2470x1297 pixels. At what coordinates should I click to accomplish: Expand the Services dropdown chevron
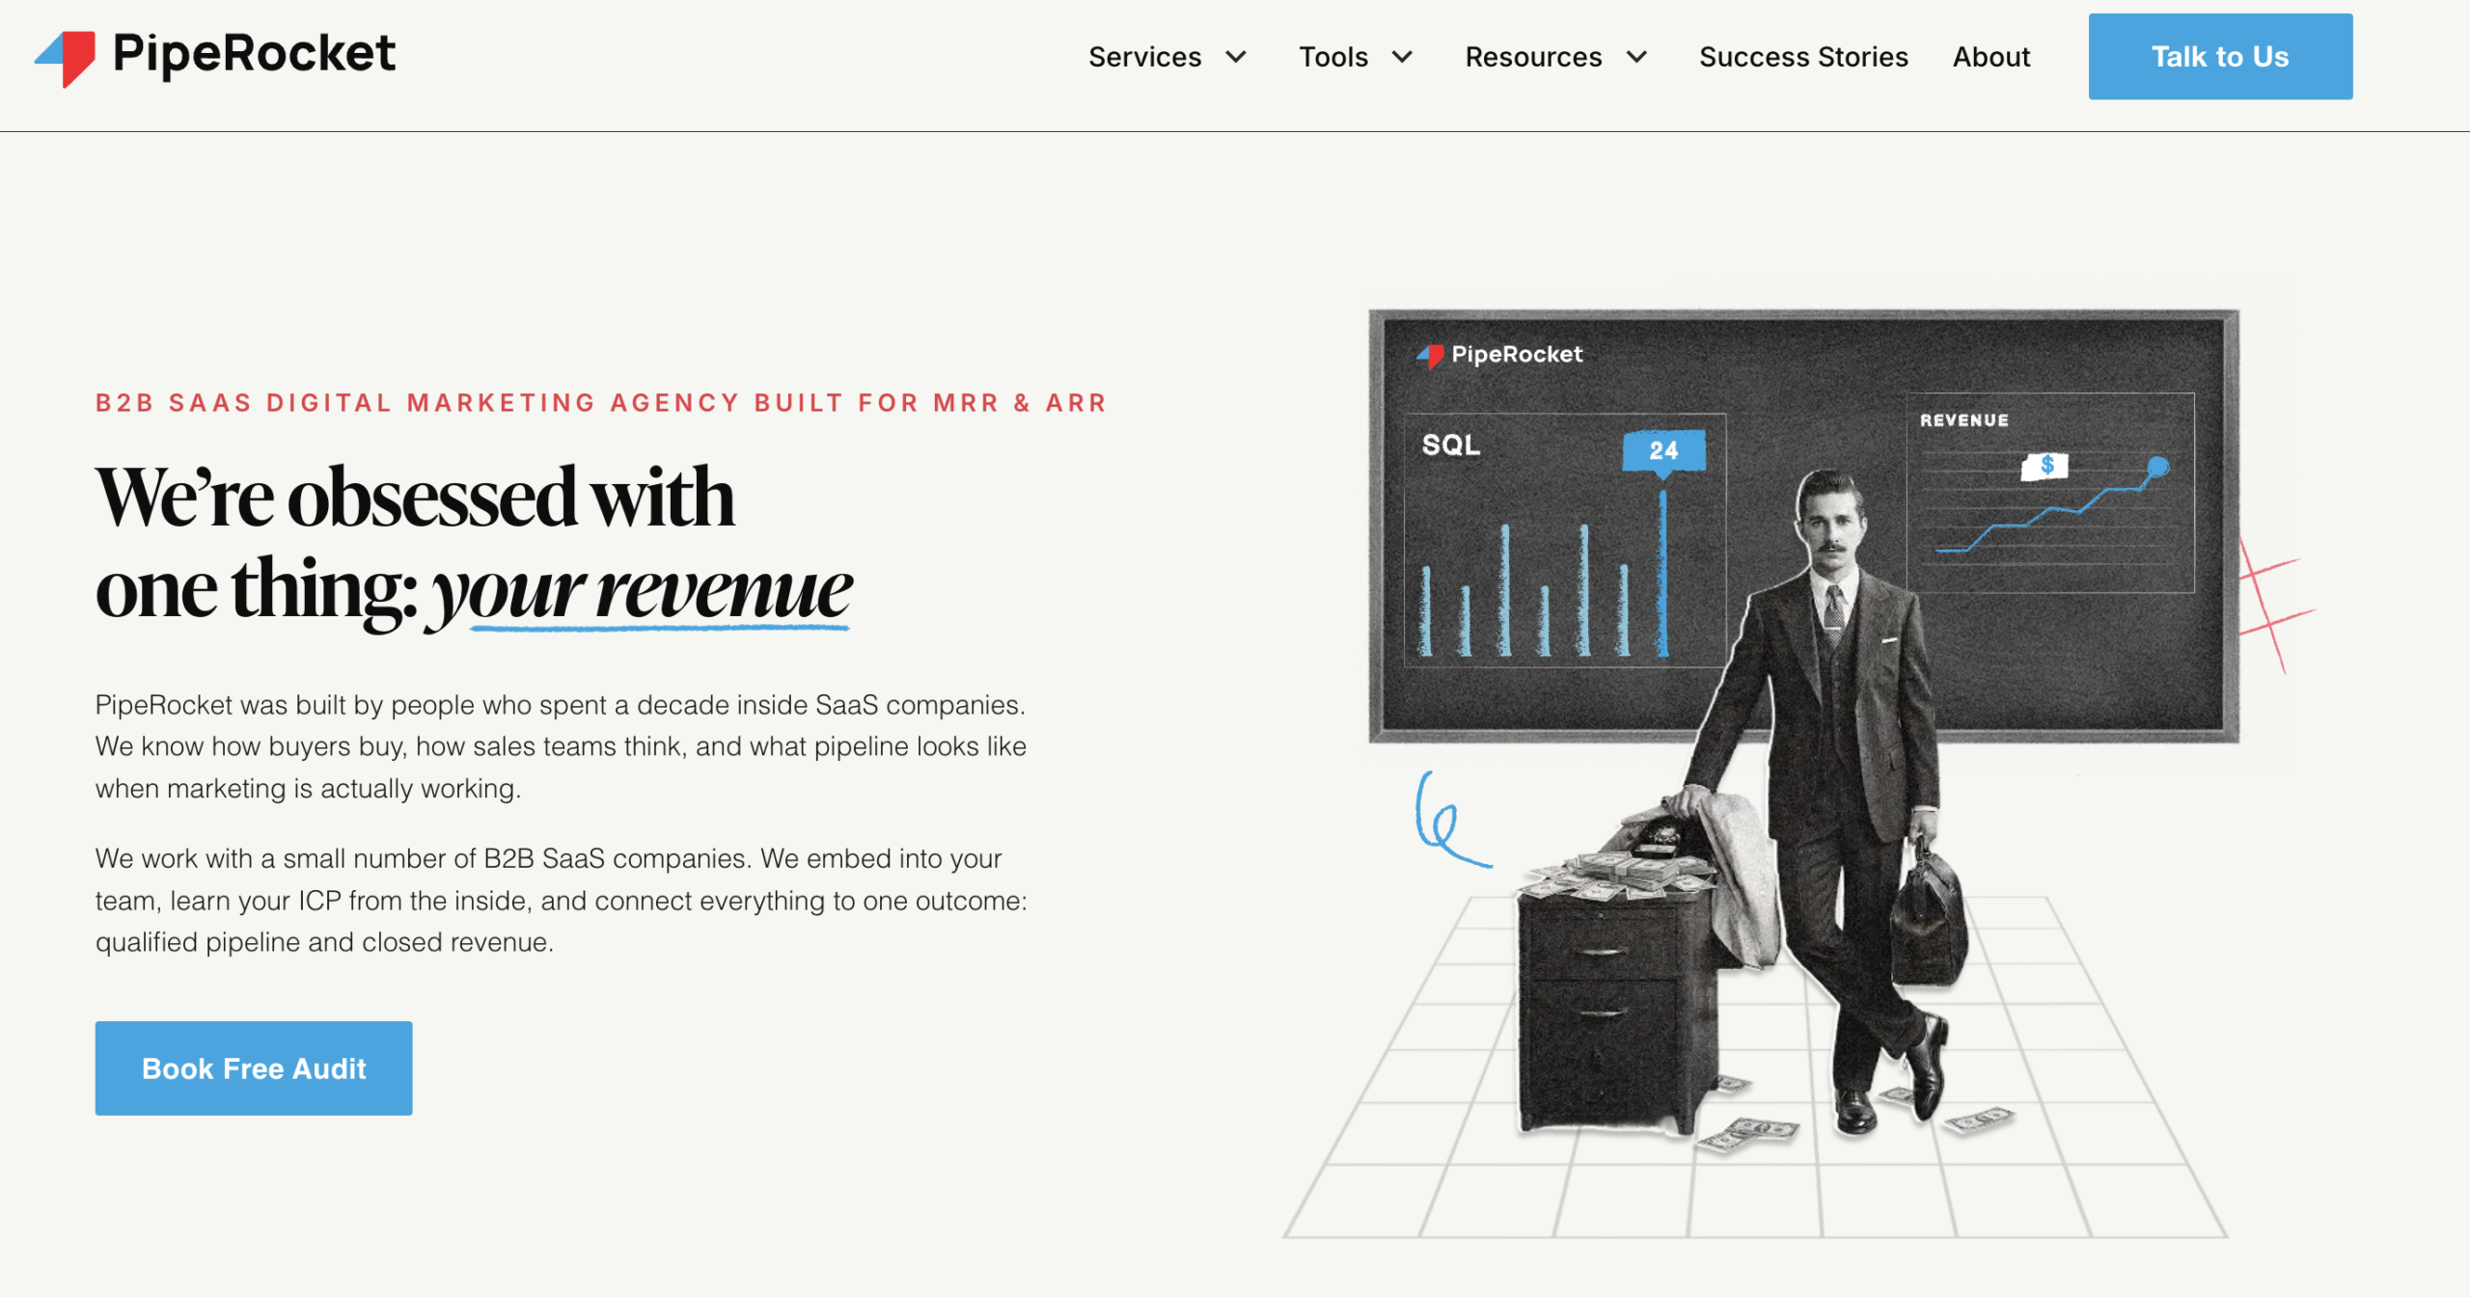click(1236, 57)
